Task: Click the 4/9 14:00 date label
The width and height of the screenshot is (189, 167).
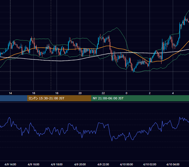Action: (x=10, y=164)
